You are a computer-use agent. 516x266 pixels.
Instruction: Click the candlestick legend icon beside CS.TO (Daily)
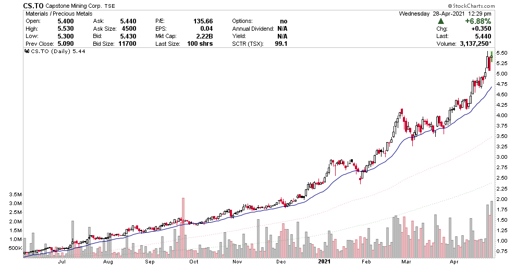coord(27,52)
